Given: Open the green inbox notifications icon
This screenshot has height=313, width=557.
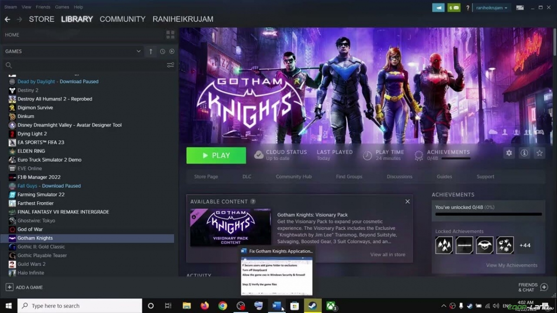Looking at the screenshot, I should point(453,7).
